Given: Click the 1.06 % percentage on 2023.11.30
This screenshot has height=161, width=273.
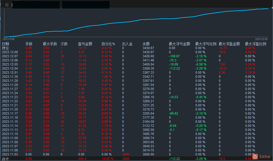Looking at the screenshot, I should [107, 77].
